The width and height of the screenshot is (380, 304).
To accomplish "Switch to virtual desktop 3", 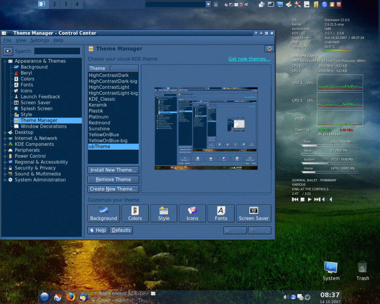I will [x=66, y=4].
